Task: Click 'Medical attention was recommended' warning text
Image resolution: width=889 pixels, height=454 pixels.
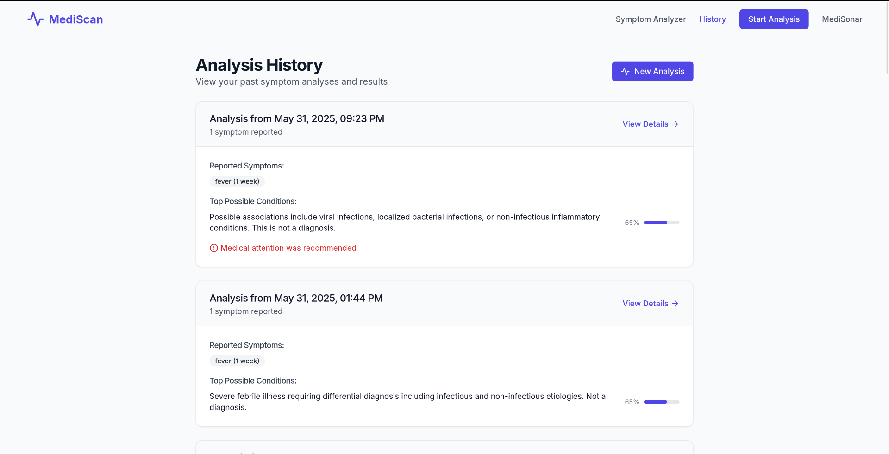Action: tap(288, 248)
